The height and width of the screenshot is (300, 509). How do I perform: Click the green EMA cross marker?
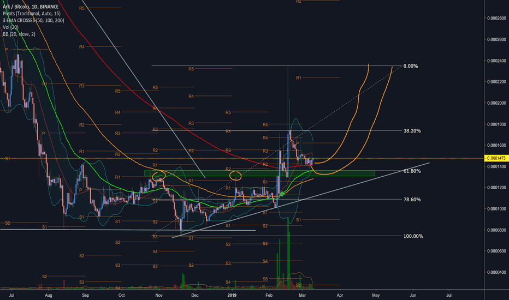(282, 194)
